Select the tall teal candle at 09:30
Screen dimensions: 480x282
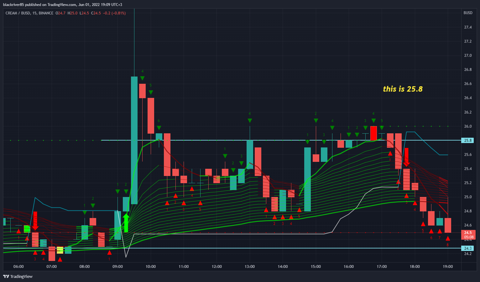(x=134, y=140)
